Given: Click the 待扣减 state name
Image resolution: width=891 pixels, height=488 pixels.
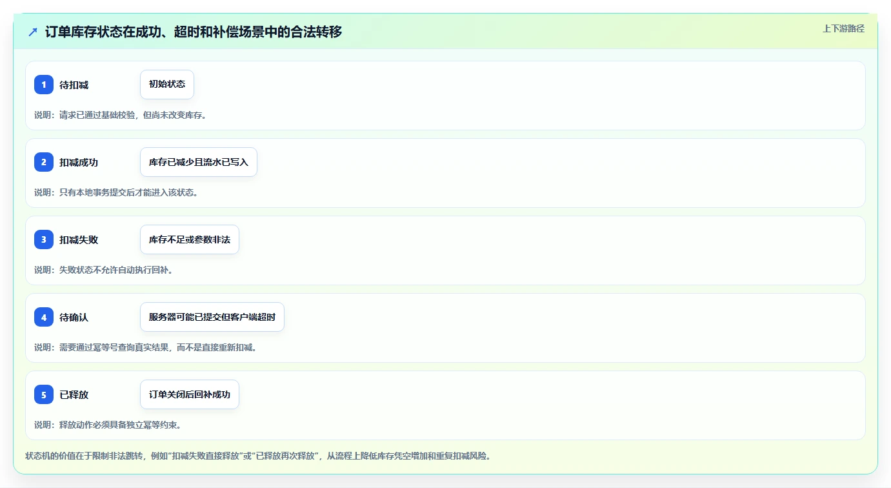Looking at the screenshot, I should (74, 85).
